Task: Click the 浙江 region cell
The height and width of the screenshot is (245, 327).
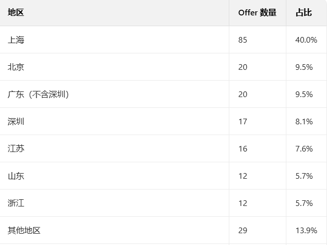Action: click(x=16, y=203)
